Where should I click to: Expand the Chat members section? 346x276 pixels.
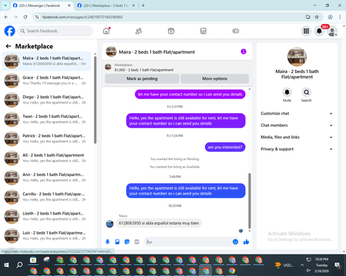pyautogui.click(x=297, y=126)
